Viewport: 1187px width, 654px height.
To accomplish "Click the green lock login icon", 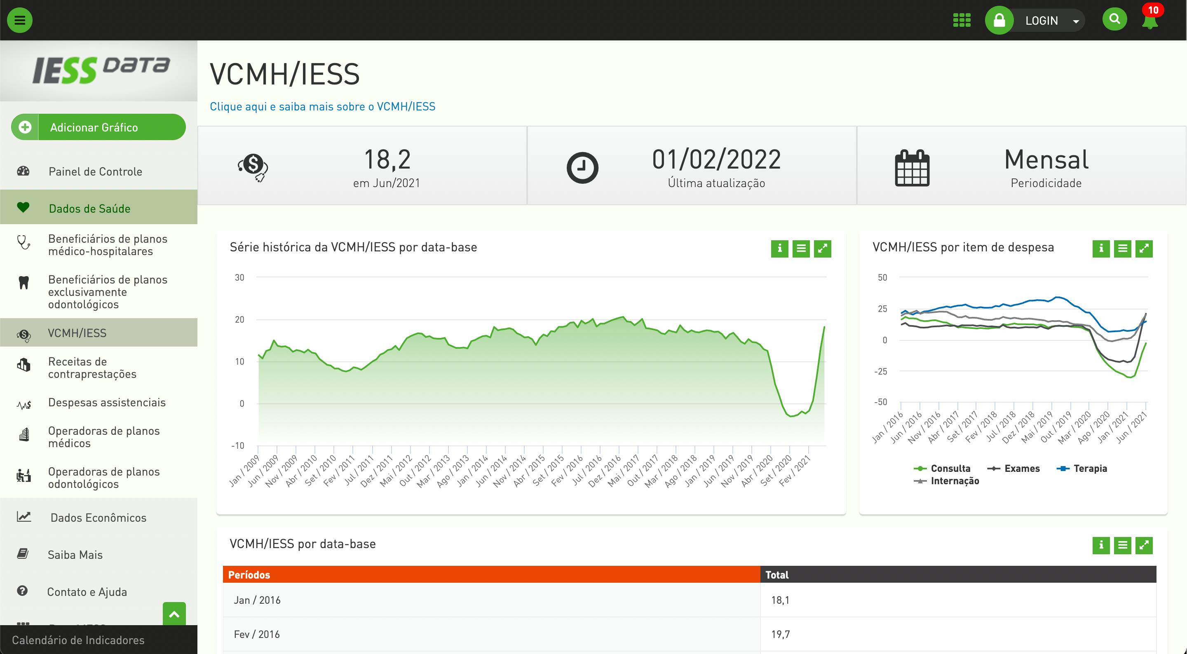I will 999,20.
